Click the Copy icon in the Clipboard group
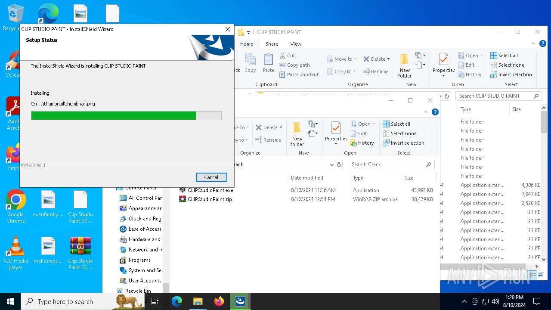This screenshot has width=551, height=310. click(250, 63)
